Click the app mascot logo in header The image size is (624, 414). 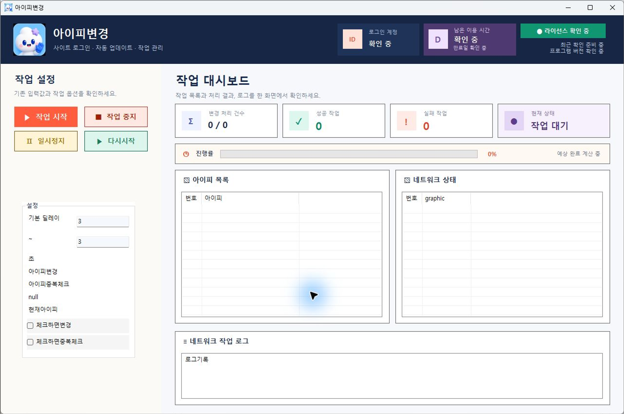29,39
